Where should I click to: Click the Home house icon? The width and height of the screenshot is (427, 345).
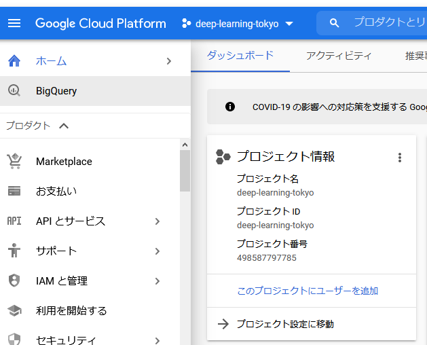14,60
